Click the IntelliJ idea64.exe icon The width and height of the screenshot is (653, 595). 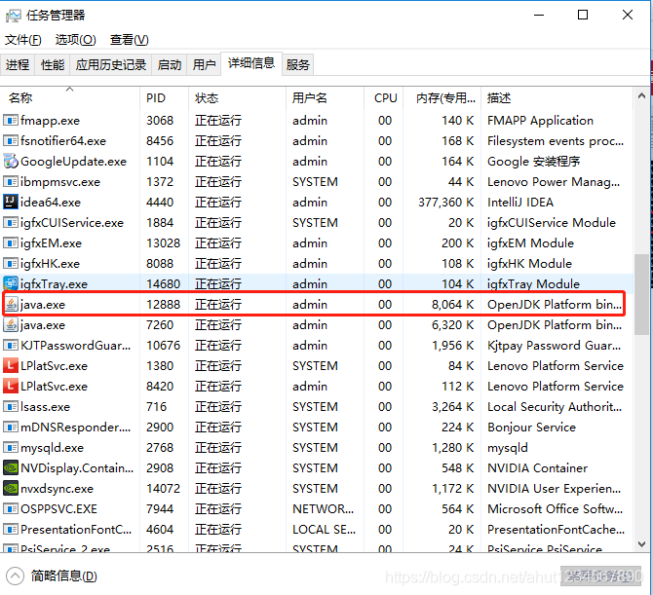11,203
